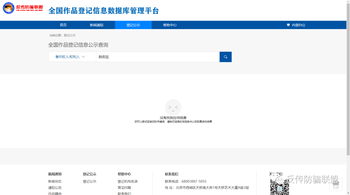Screen dimensions: 350x195
Task: Click 联系我们 in the footer
Action: 124,193
